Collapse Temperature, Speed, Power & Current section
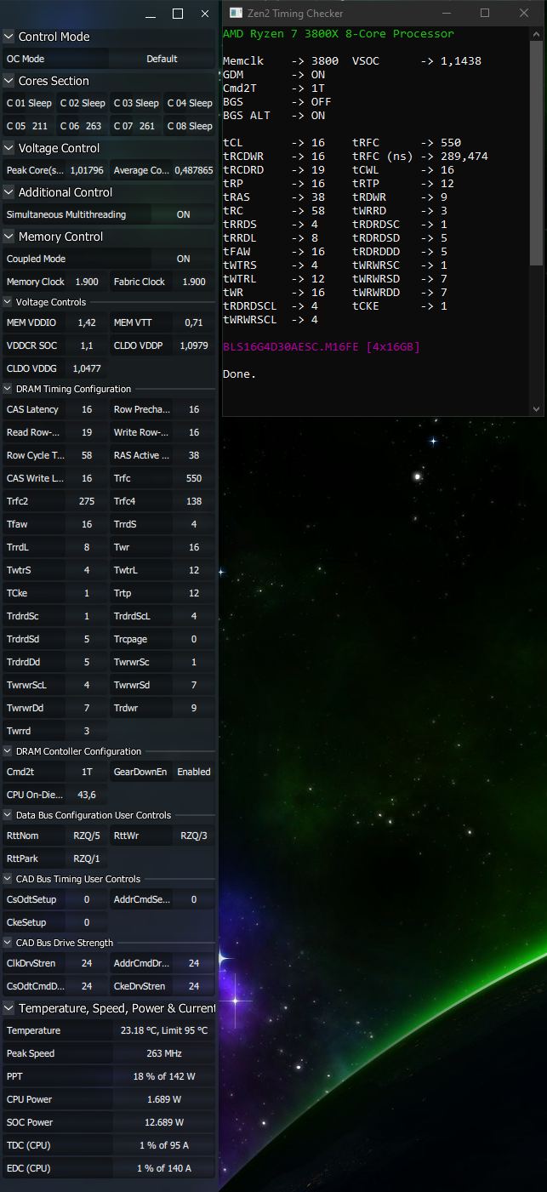The height and width of the screenshot is (1192, 547). point(9,1008)
